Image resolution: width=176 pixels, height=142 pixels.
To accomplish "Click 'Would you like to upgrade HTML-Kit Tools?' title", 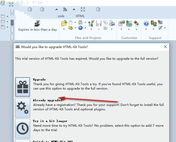I will pyautogui.click(x=54, y=47).
